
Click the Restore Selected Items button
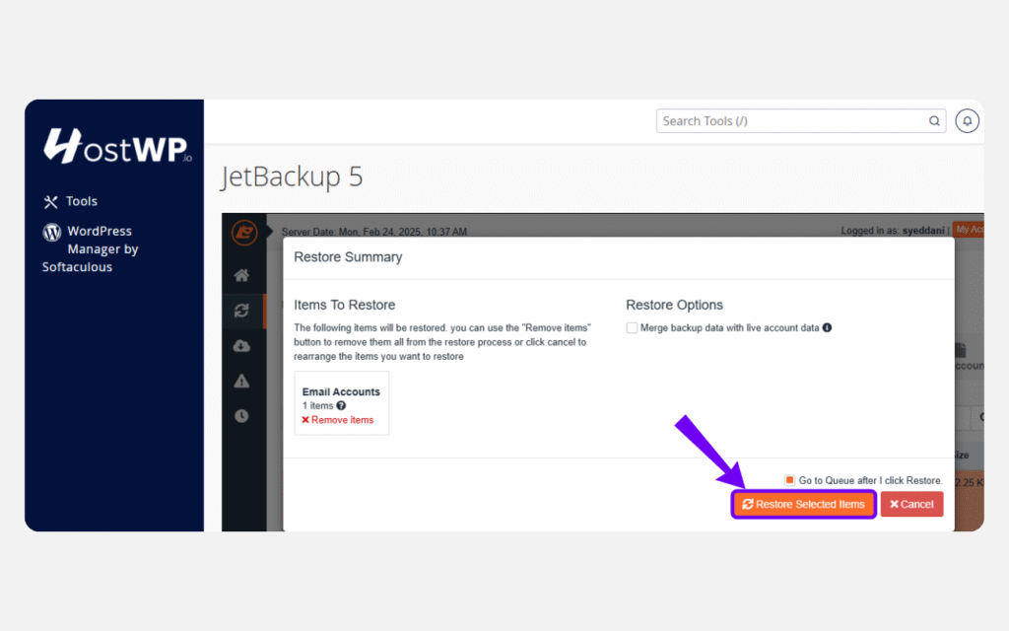point(803,504)
